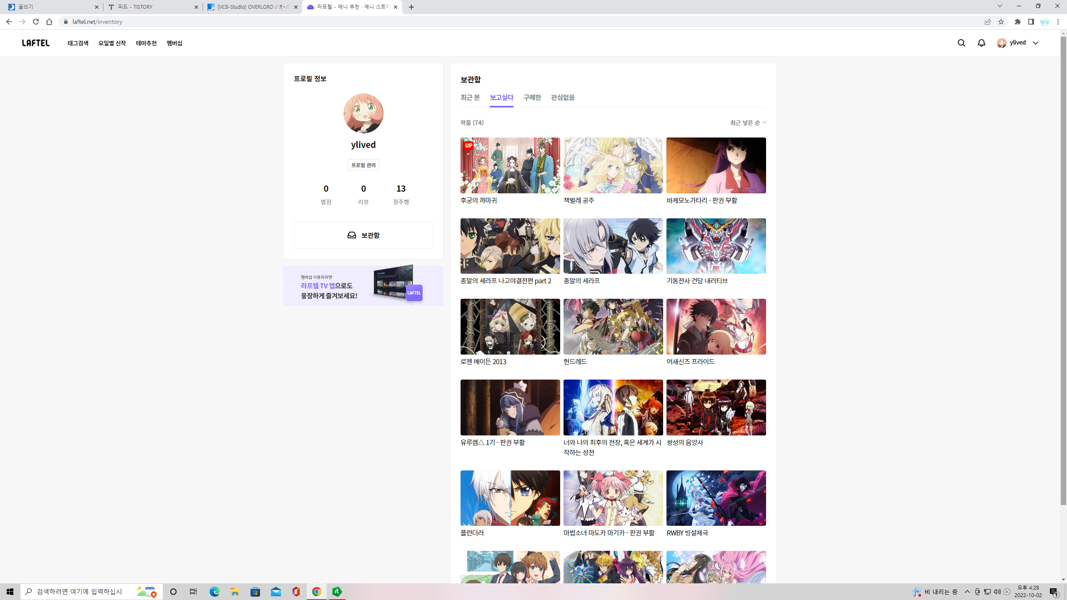
Task: Click the search magnifier icon in Laftel header
Action: click(x=961, y=43)
